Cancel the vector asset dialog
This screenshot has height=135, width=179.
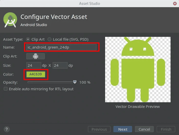tap(144, 129)
